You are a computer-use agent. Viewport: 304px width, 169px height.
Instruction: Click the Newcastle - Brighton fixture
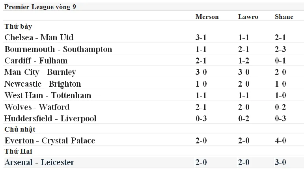pos(43,84)
